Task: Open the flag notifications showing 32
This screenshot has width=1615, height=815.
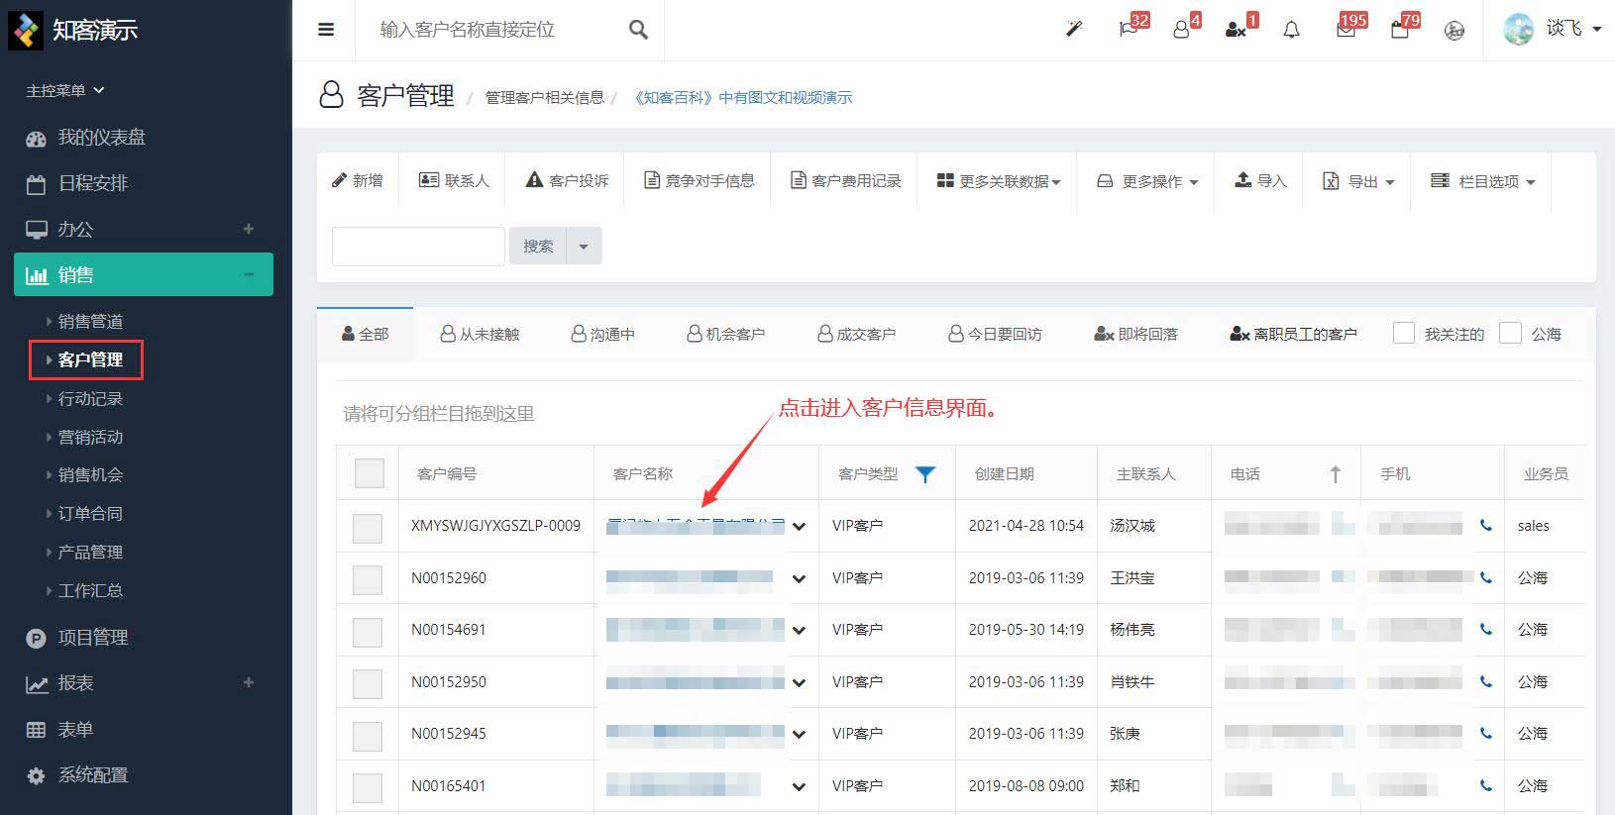Action: tap(1129, 30)
